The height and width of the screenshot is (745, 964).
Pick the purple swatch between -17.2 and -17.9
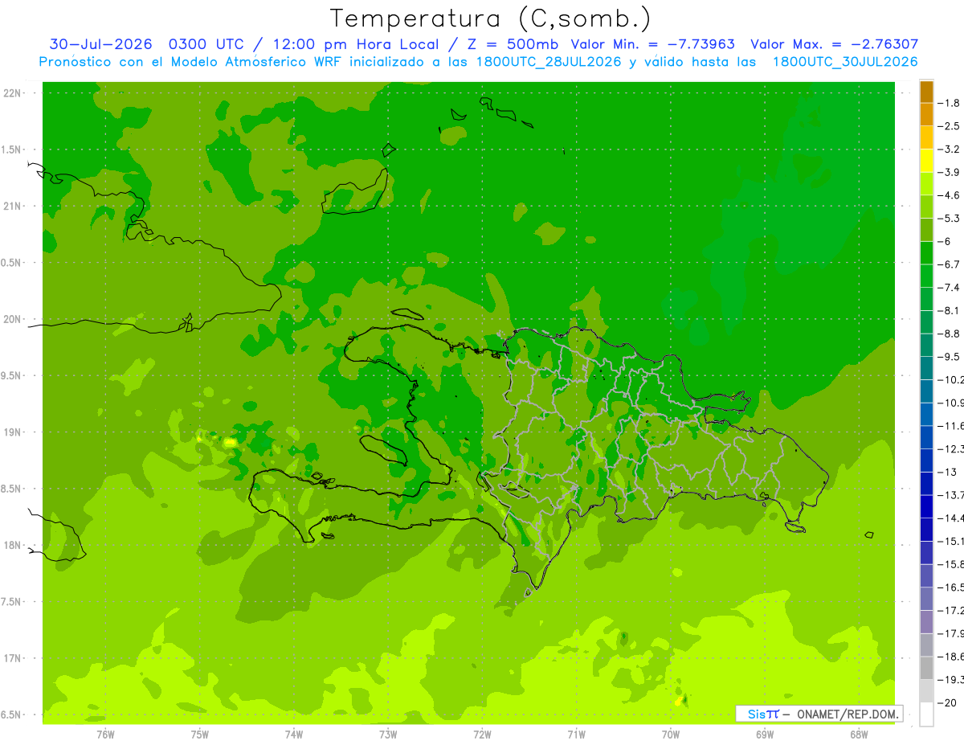[926, 622]
